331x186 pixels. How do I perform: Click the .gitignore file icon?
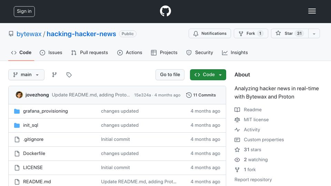coord(17,139)
